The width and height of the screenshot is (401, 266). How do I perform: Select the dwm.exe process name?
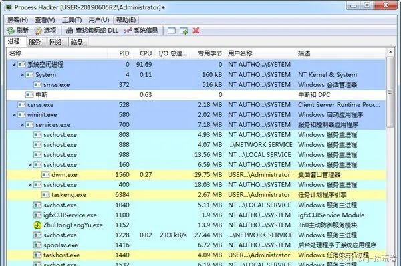(64, 175)
